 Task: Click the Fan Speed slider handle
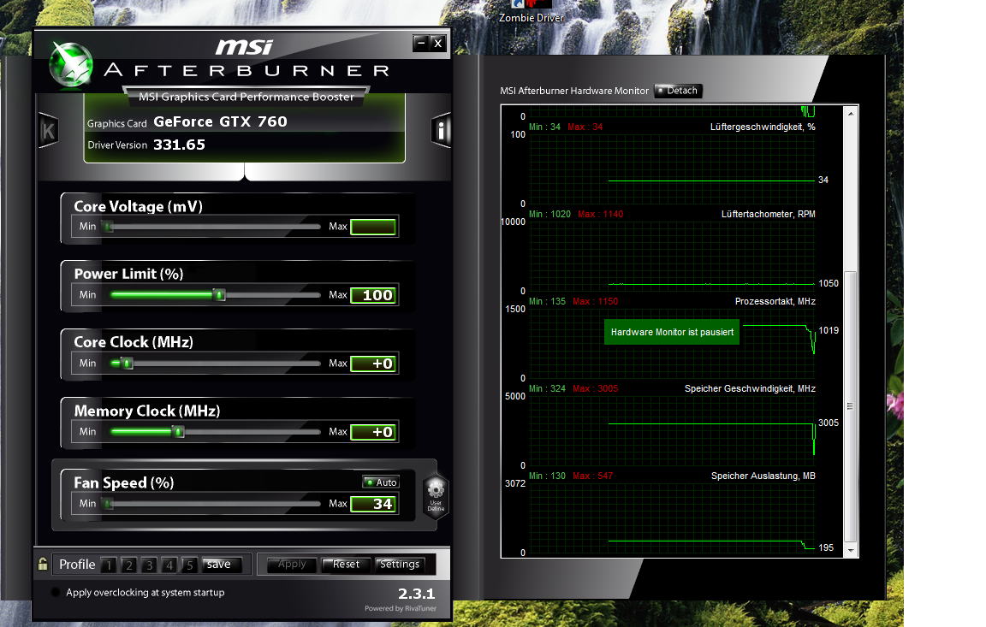[x=109, y=503]
